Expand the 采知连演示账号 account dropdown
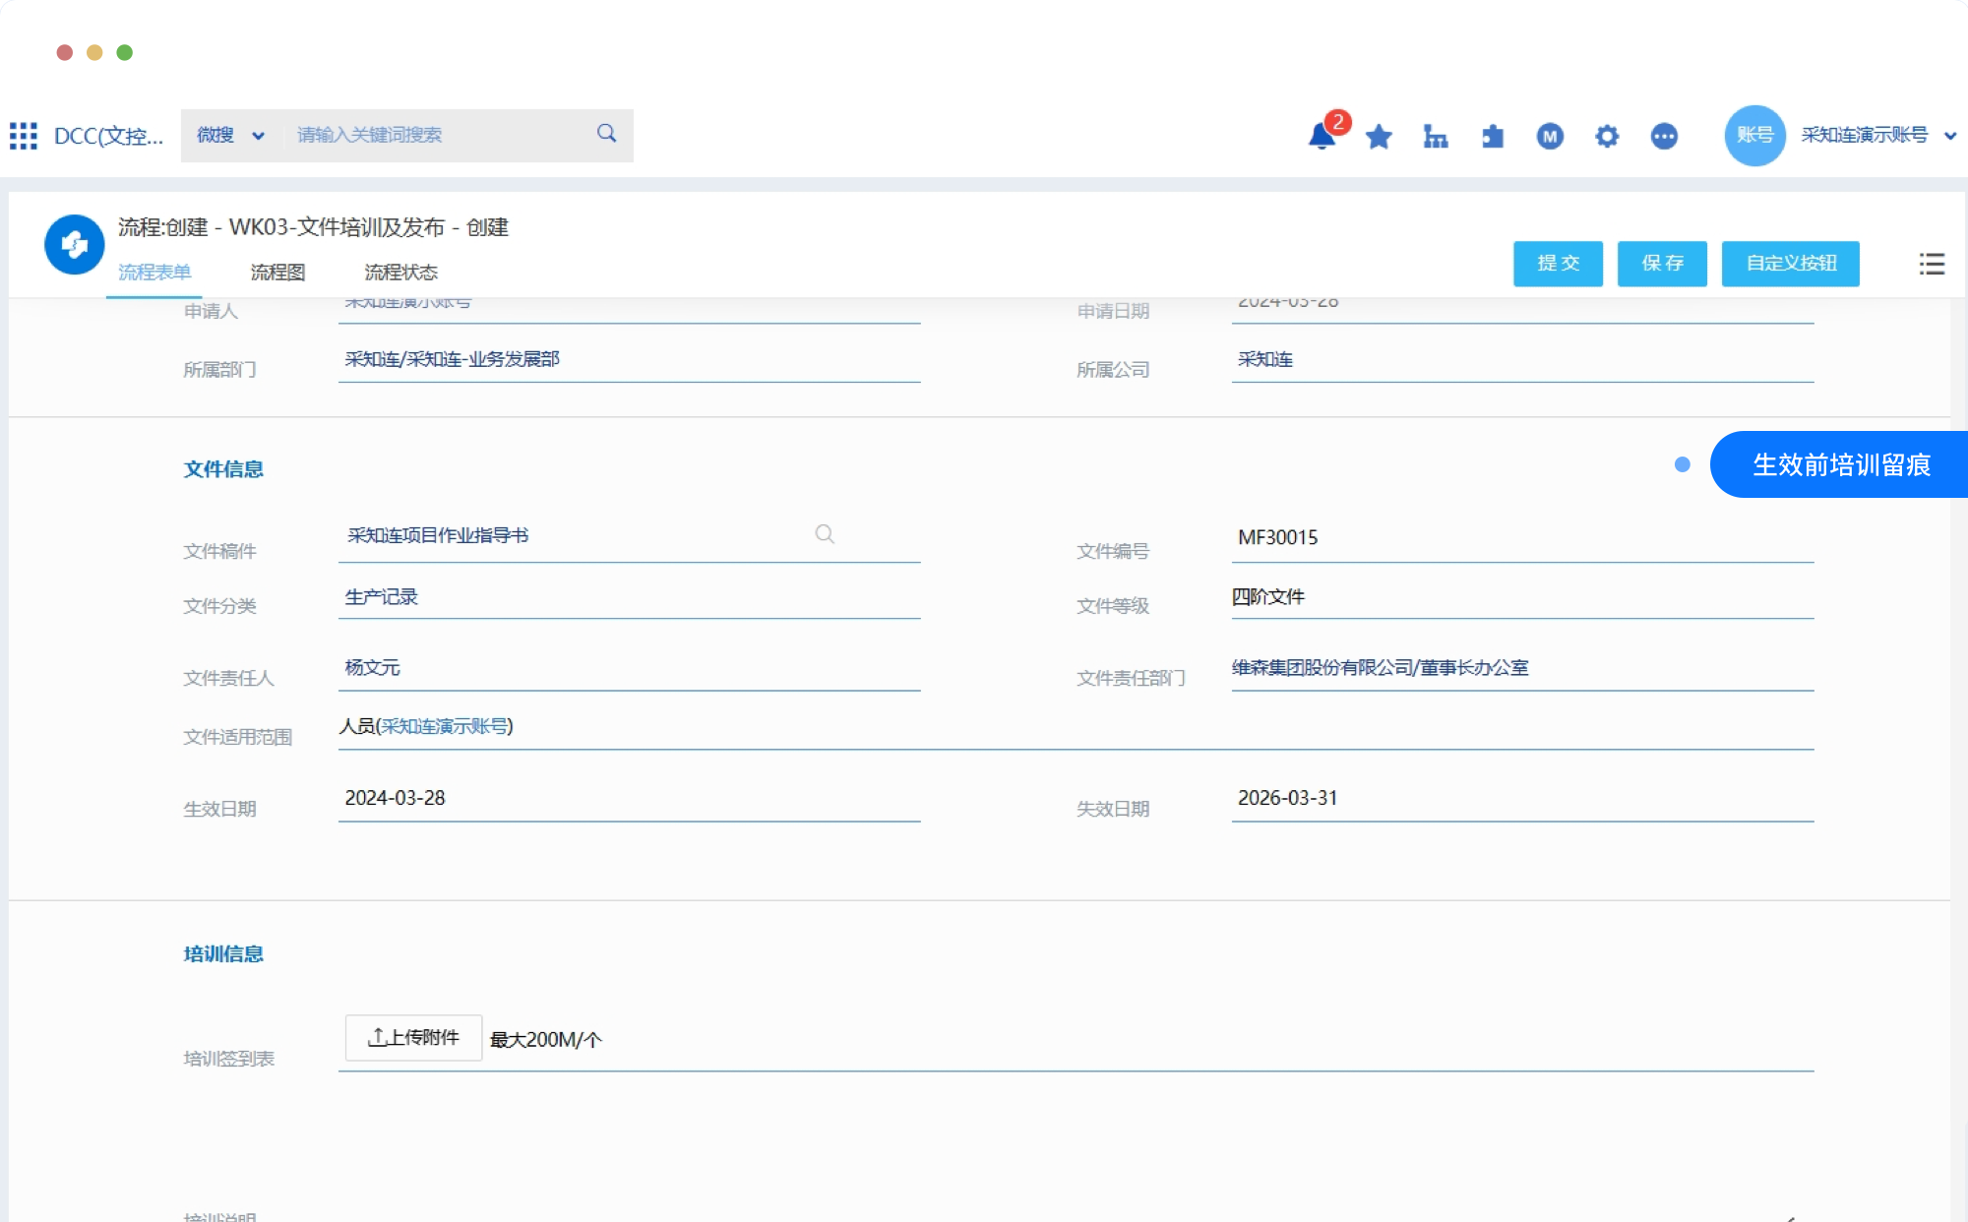The width and height of the screenshot is (1968, 1222). pyautogui.click(x=1949, y=136)
